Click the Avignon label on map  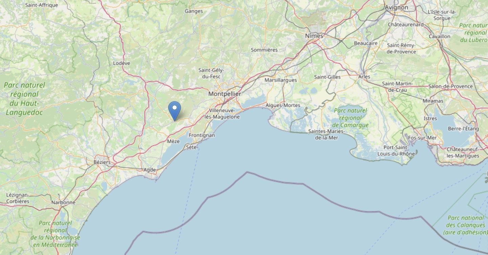(397, 7)
